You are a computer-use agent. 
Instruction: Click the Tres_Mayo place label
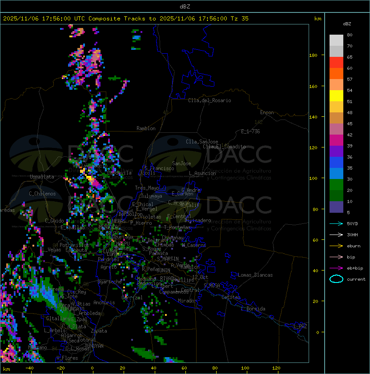click(147, 188)
